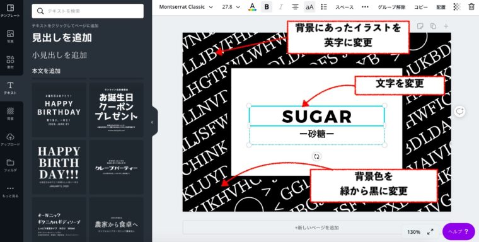Toggle bulleted list formatting
Screen dimensions: 479x242
[x=324, y=7]
